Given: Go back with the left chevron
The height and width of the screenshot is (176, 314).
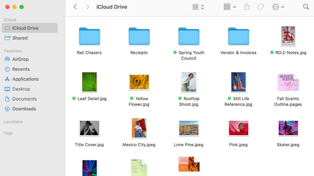Looking at the screenshot, I should [75, 7].
